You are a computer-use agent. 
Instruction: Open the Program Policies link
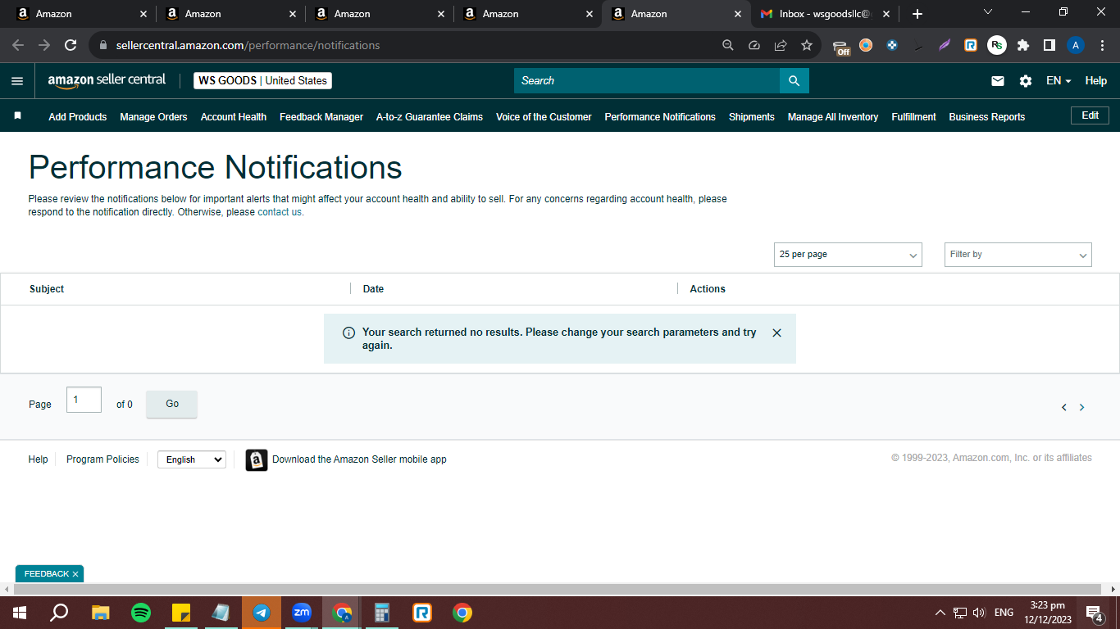(x=102, y=459)
